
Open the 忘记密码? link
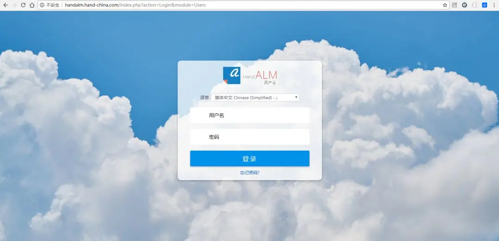[250, 173]
